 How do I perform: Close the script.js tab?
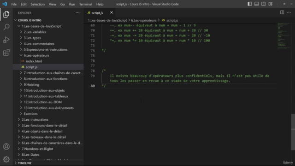pos(112,12)
